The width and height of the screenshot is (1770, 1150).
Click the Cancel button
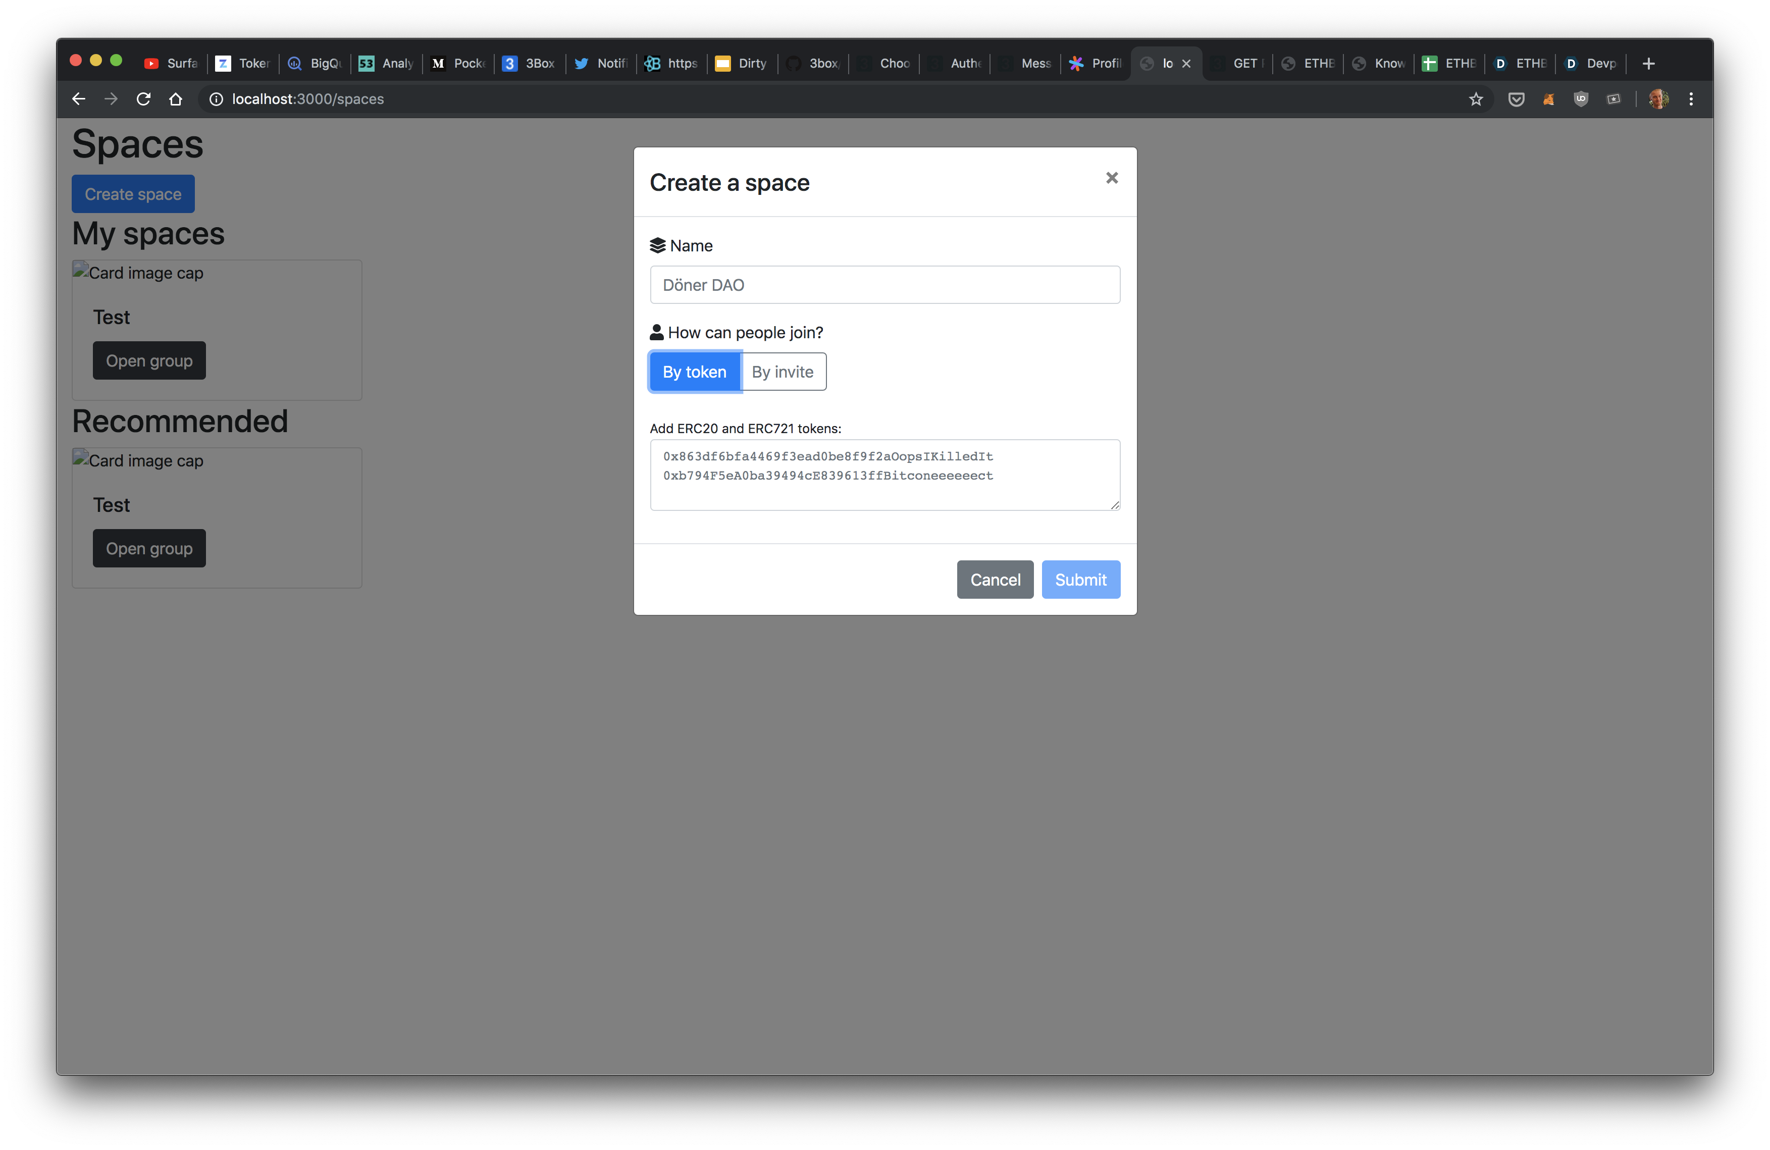995,580
